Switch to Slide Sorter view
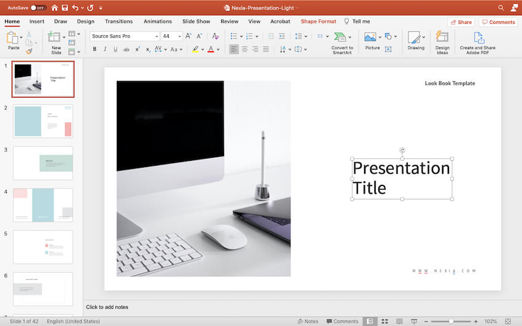 click(385, 321)
